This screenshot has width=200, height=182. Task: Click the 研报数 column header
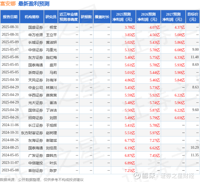pyautogui.click(x=86, y=17)
